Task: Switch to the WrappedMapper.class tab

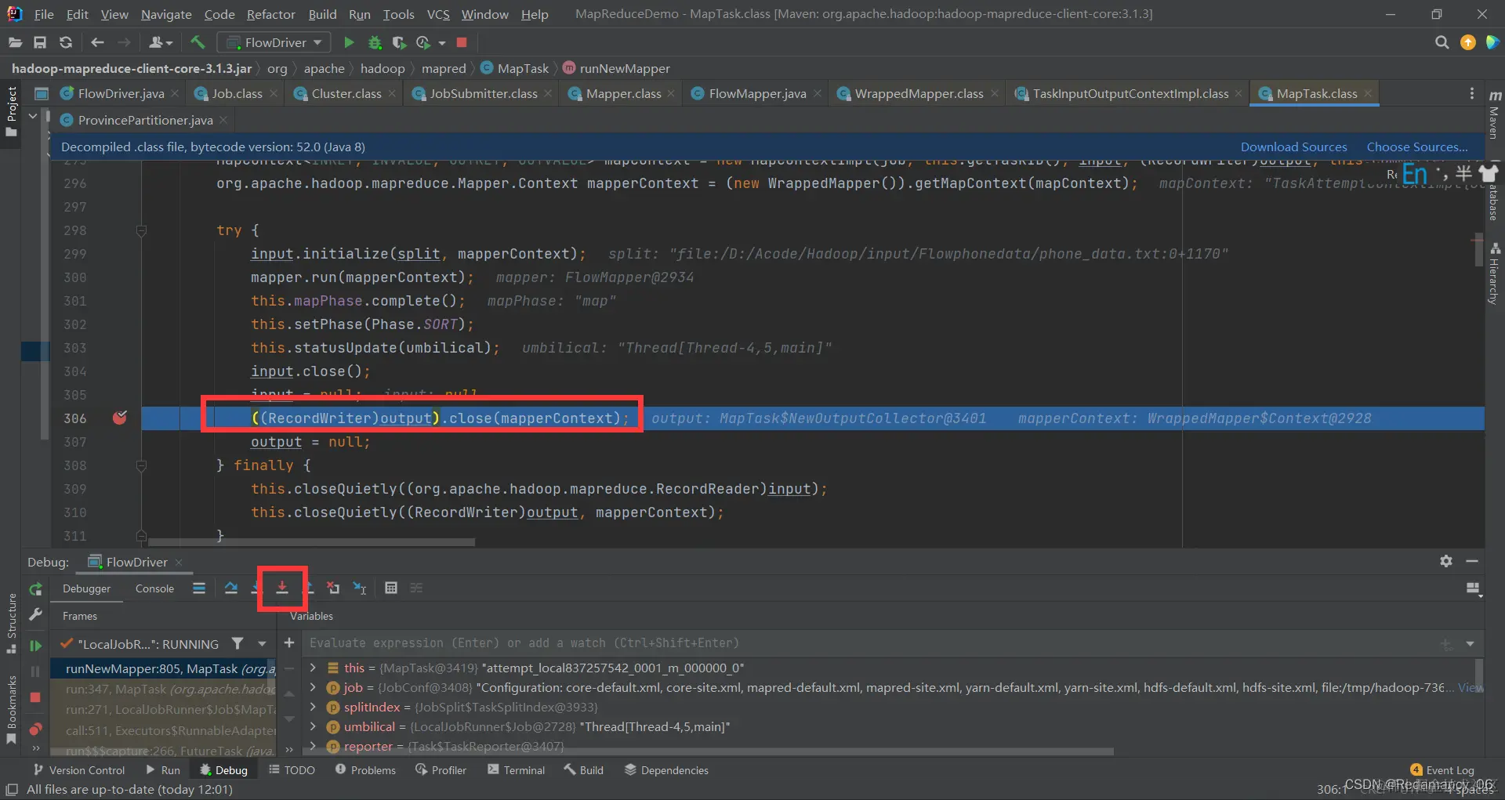Action: click(x=919, y=93)
